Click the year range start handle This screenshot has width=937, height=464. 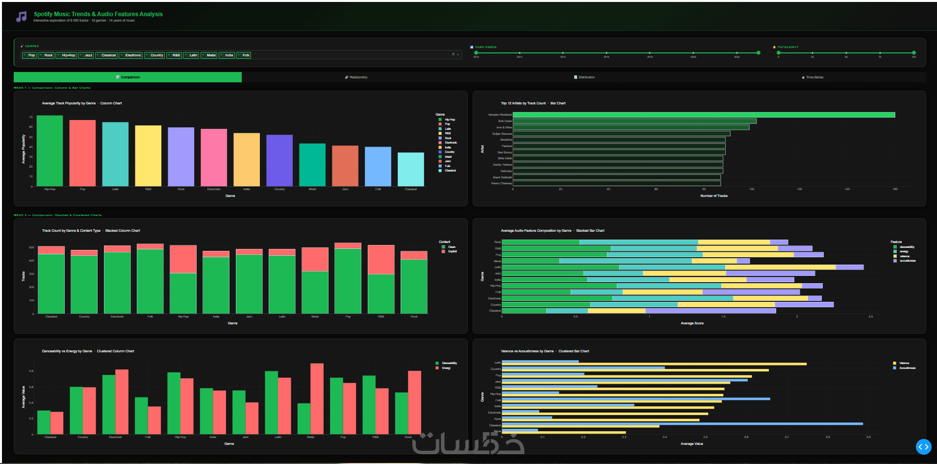(476, 52)
